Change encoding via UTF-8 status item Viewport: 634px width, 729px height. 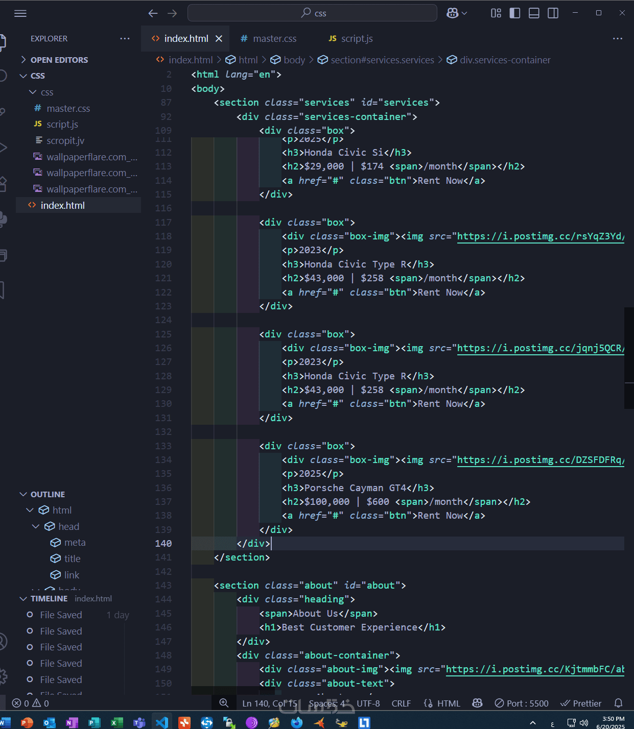(x=368, y=703)
